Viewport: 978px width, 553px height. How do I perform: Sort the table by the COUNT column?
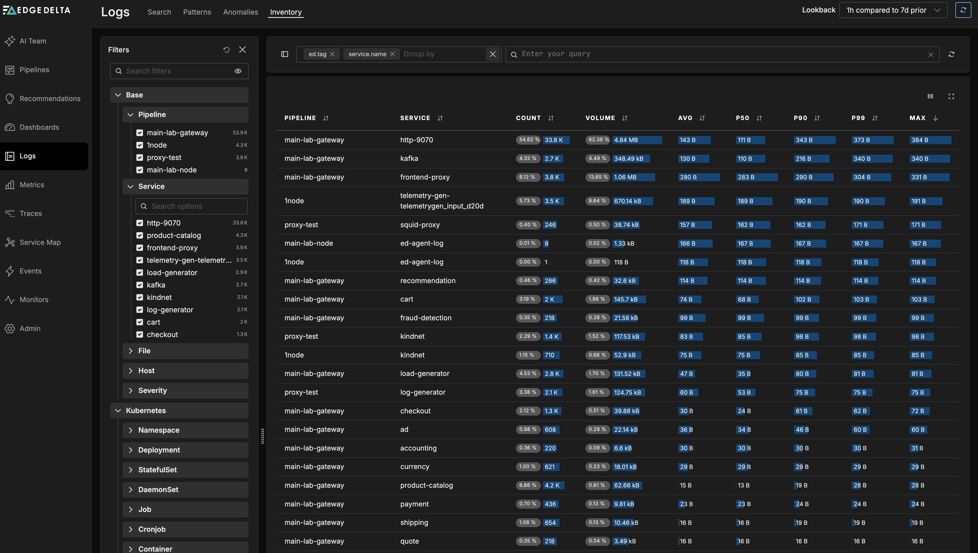(550, 118)
